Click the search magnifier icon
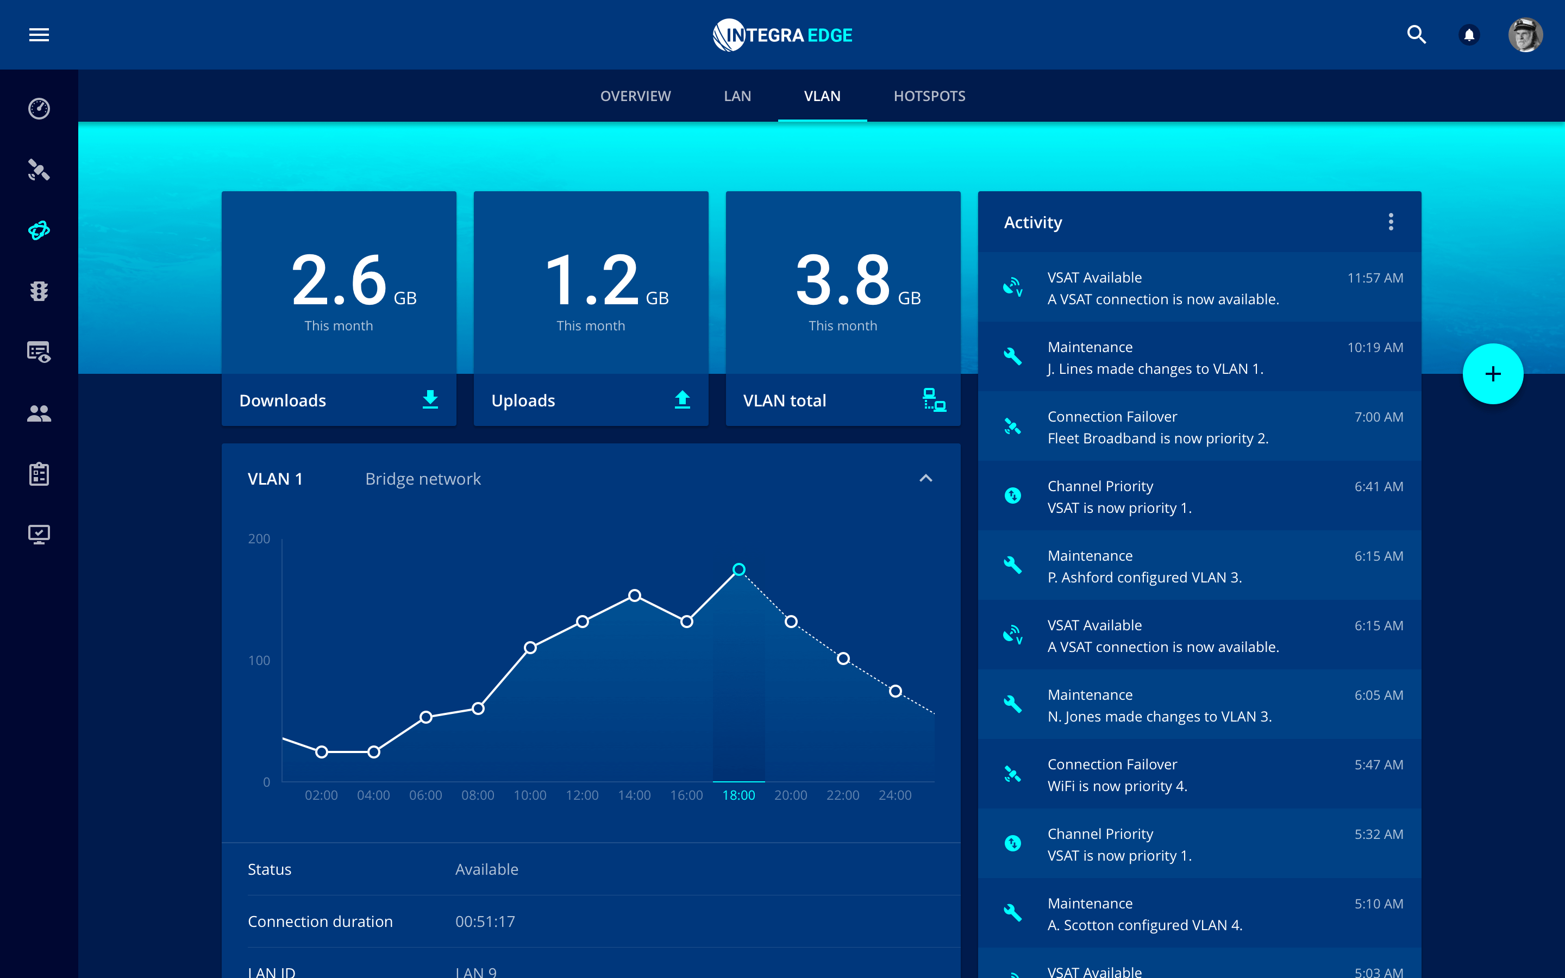 point(1416,35)
